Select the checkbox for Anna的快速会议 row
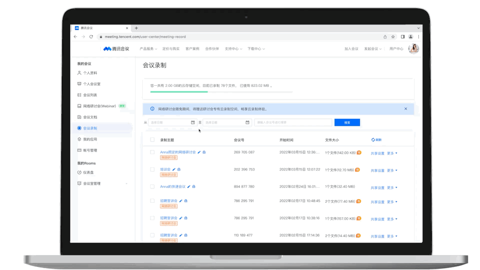The image size is (480, 270). pos(152,187)
